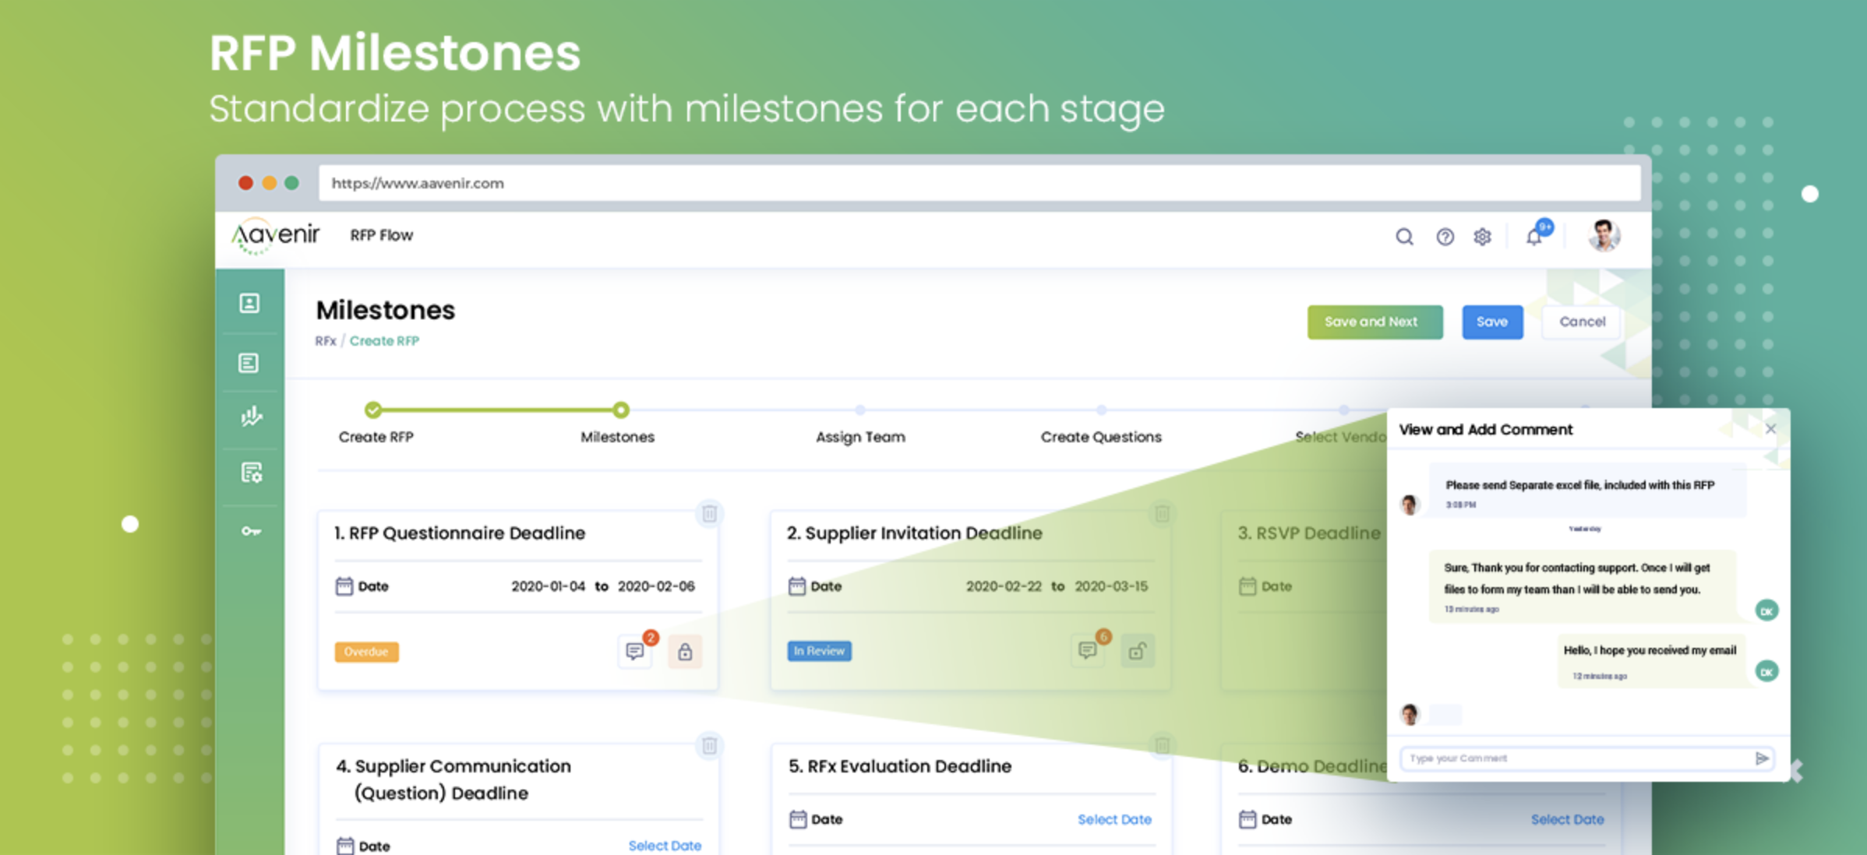Click the key icon in the left sidebar
The image size is (1867, 855).
pos(250,528)
